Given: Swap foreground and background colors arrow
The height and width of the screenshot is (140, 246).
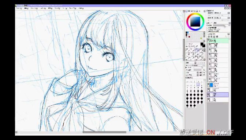Looking at the screenshot, I should coord(204,43).
